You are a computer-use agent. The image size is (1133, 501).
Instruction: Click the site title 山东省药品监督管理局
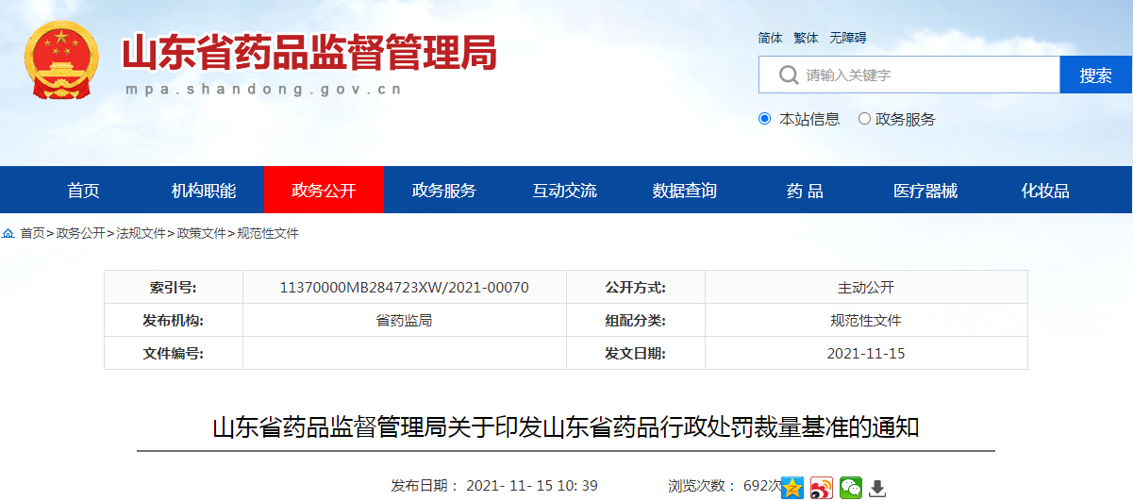tap(309, 54)
